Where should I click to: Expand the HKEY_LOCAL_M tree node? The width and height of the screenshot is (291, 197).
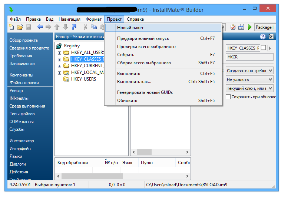point(59,73)
